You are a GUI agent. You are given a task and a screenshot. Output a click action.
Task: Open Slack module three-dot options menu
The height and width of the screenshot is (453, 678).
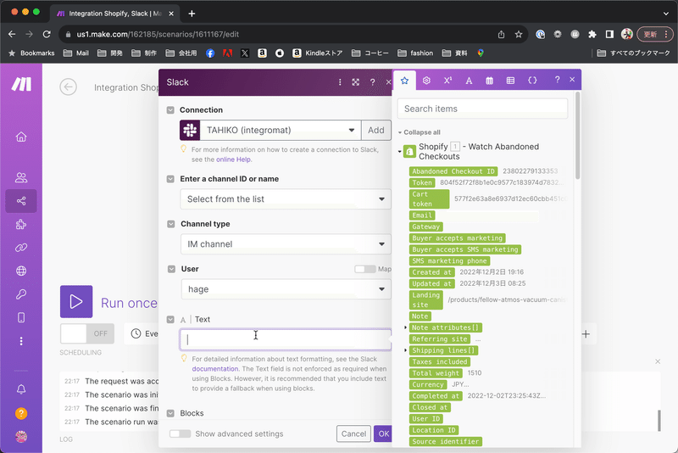[x=340, y=82]
